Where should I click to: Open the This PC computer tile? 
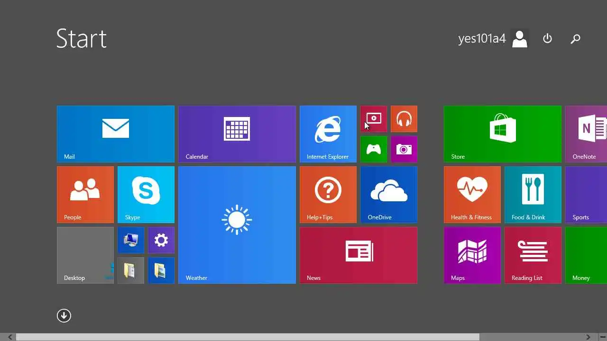click(131, 240)
